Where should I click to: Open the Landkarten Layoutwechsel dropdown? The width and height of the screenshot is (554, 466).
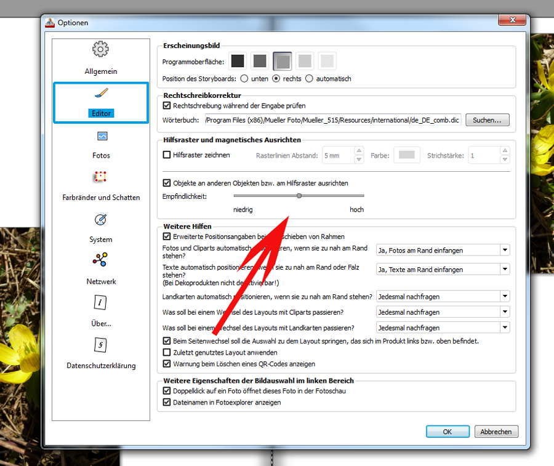[443, 327]
